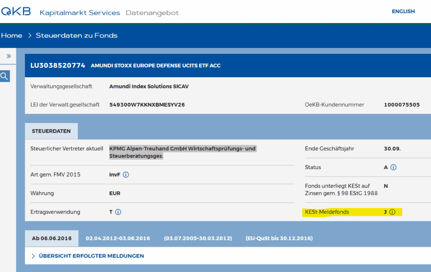Screen dimensions: 431x272
Task: Select the Ab 06.06.2016 tab
Action: [52, 238]
